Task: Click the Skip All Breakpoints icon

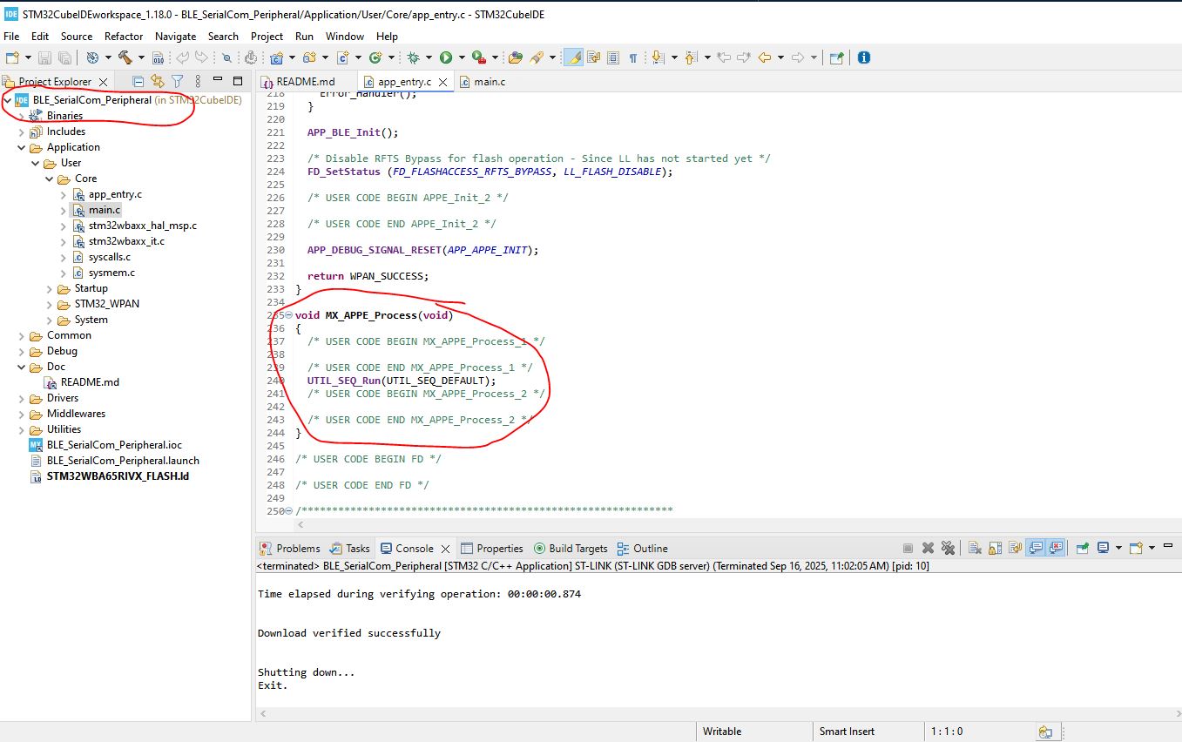Action: coord(226,57)
